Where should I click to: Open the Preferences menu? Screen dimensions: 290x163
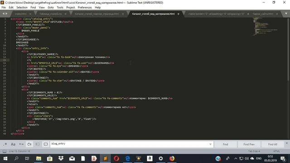[85, 7]
